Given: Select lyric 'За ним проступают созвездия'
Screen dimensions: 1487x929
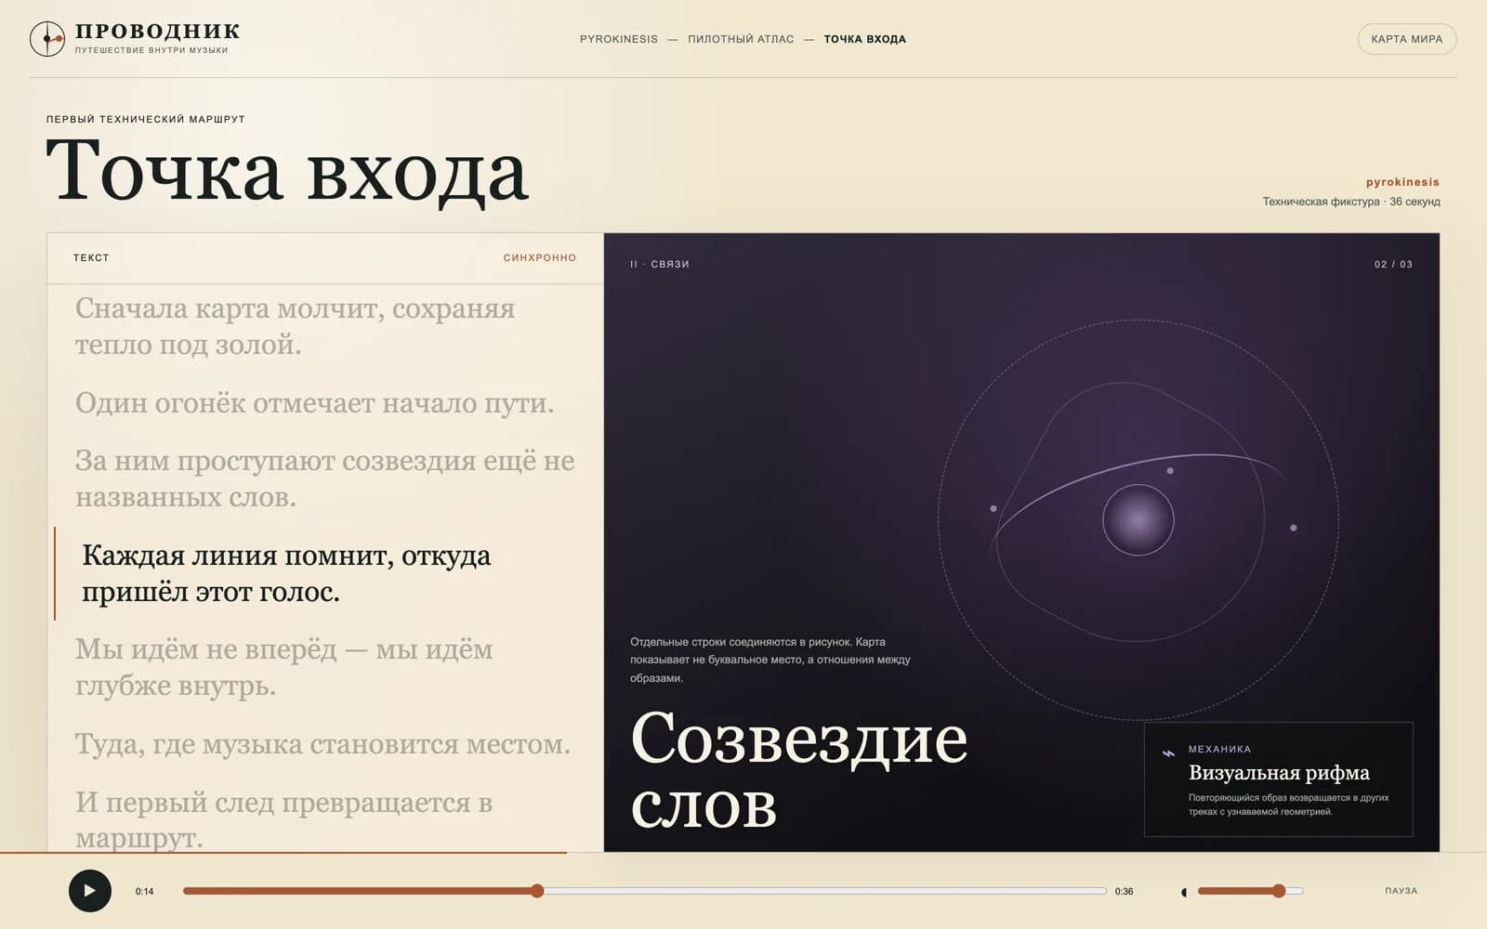Looking at the screenshot, I should tap(324, 478).
